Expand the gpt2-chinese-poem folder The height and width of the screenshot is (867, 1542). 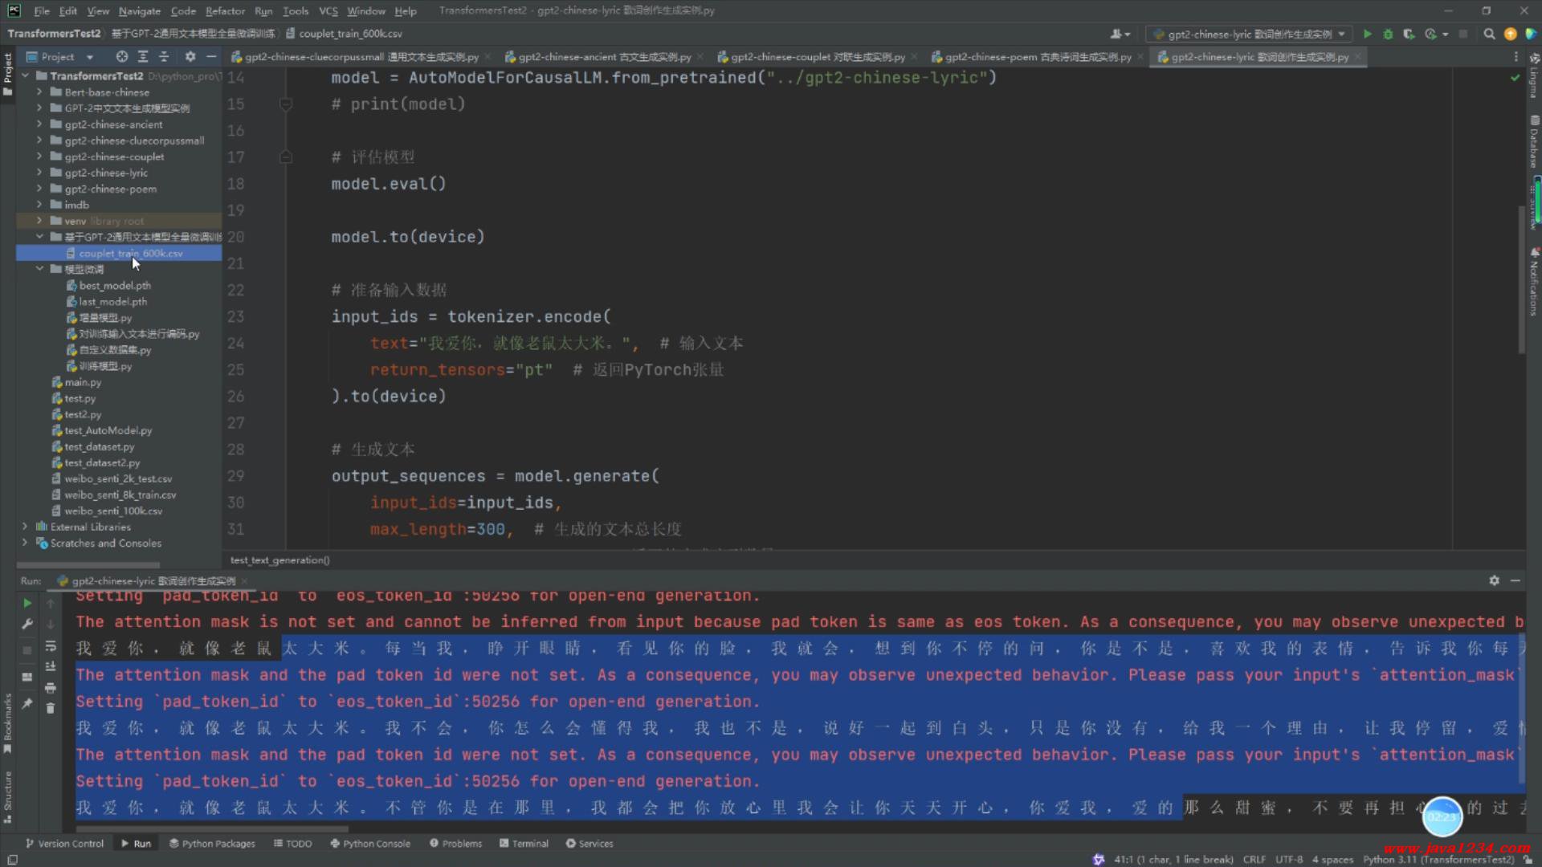[x=39, y=189]
